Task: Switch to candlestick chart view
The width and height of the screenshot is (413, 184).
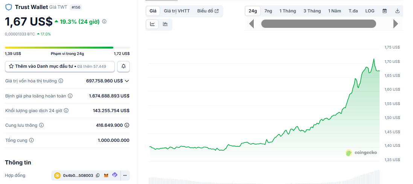Action: click(165, 24)
